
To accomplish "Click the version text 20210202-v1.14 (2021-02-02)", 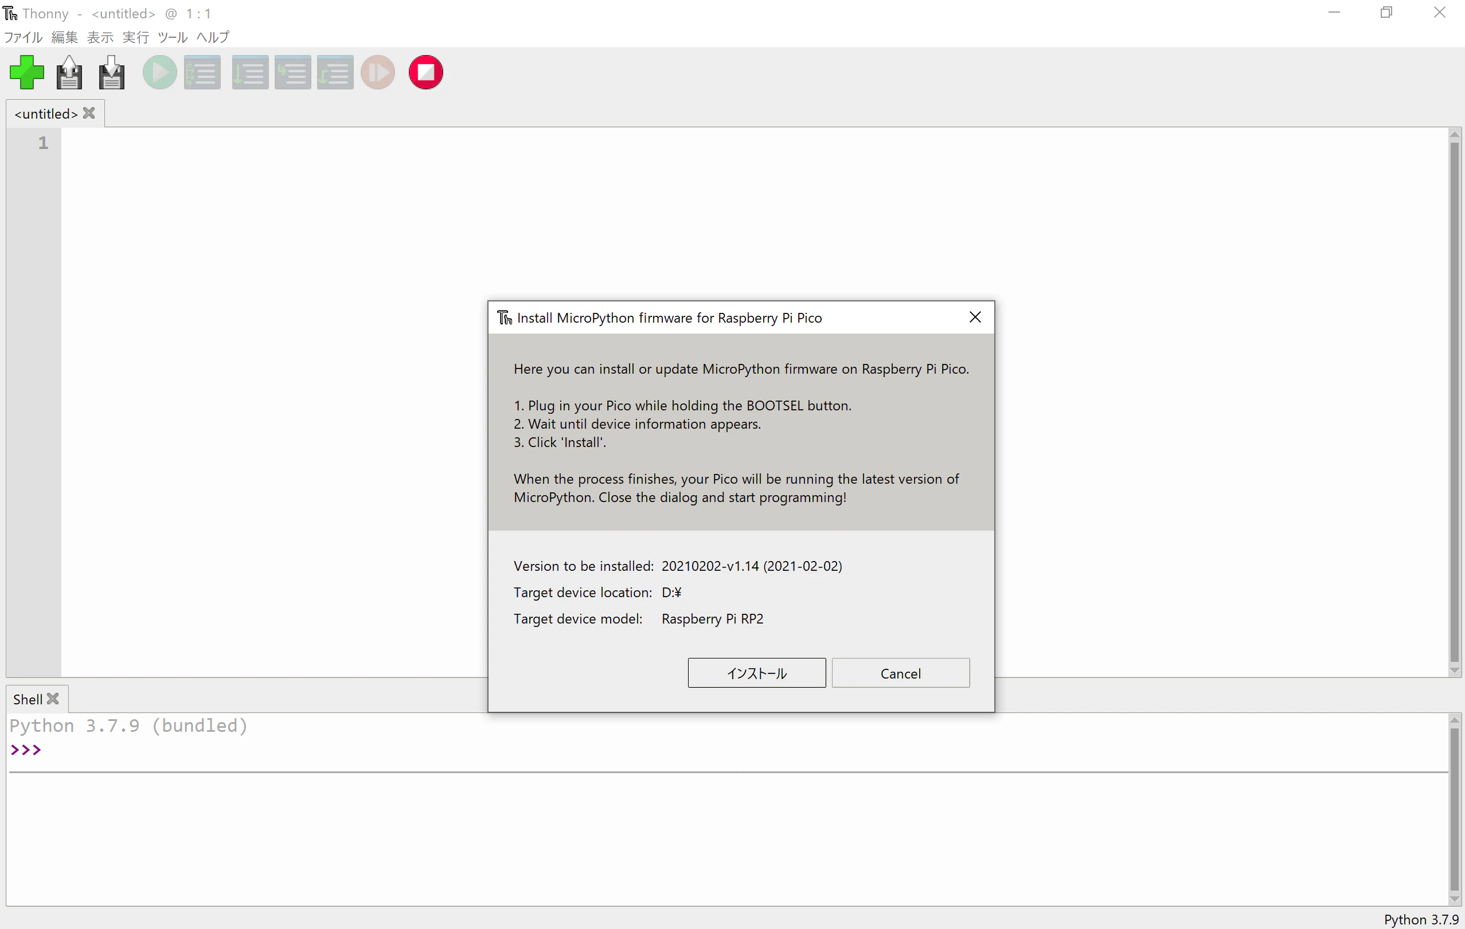I will [x=752, y=566].
